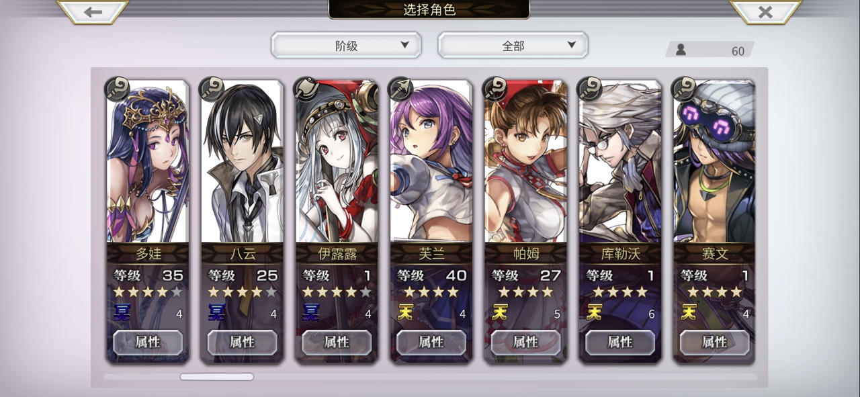Viewport: 860px width, 397px height.
Task: Click the weapon class icon on 多娃's card
Action: coord(118,89)
